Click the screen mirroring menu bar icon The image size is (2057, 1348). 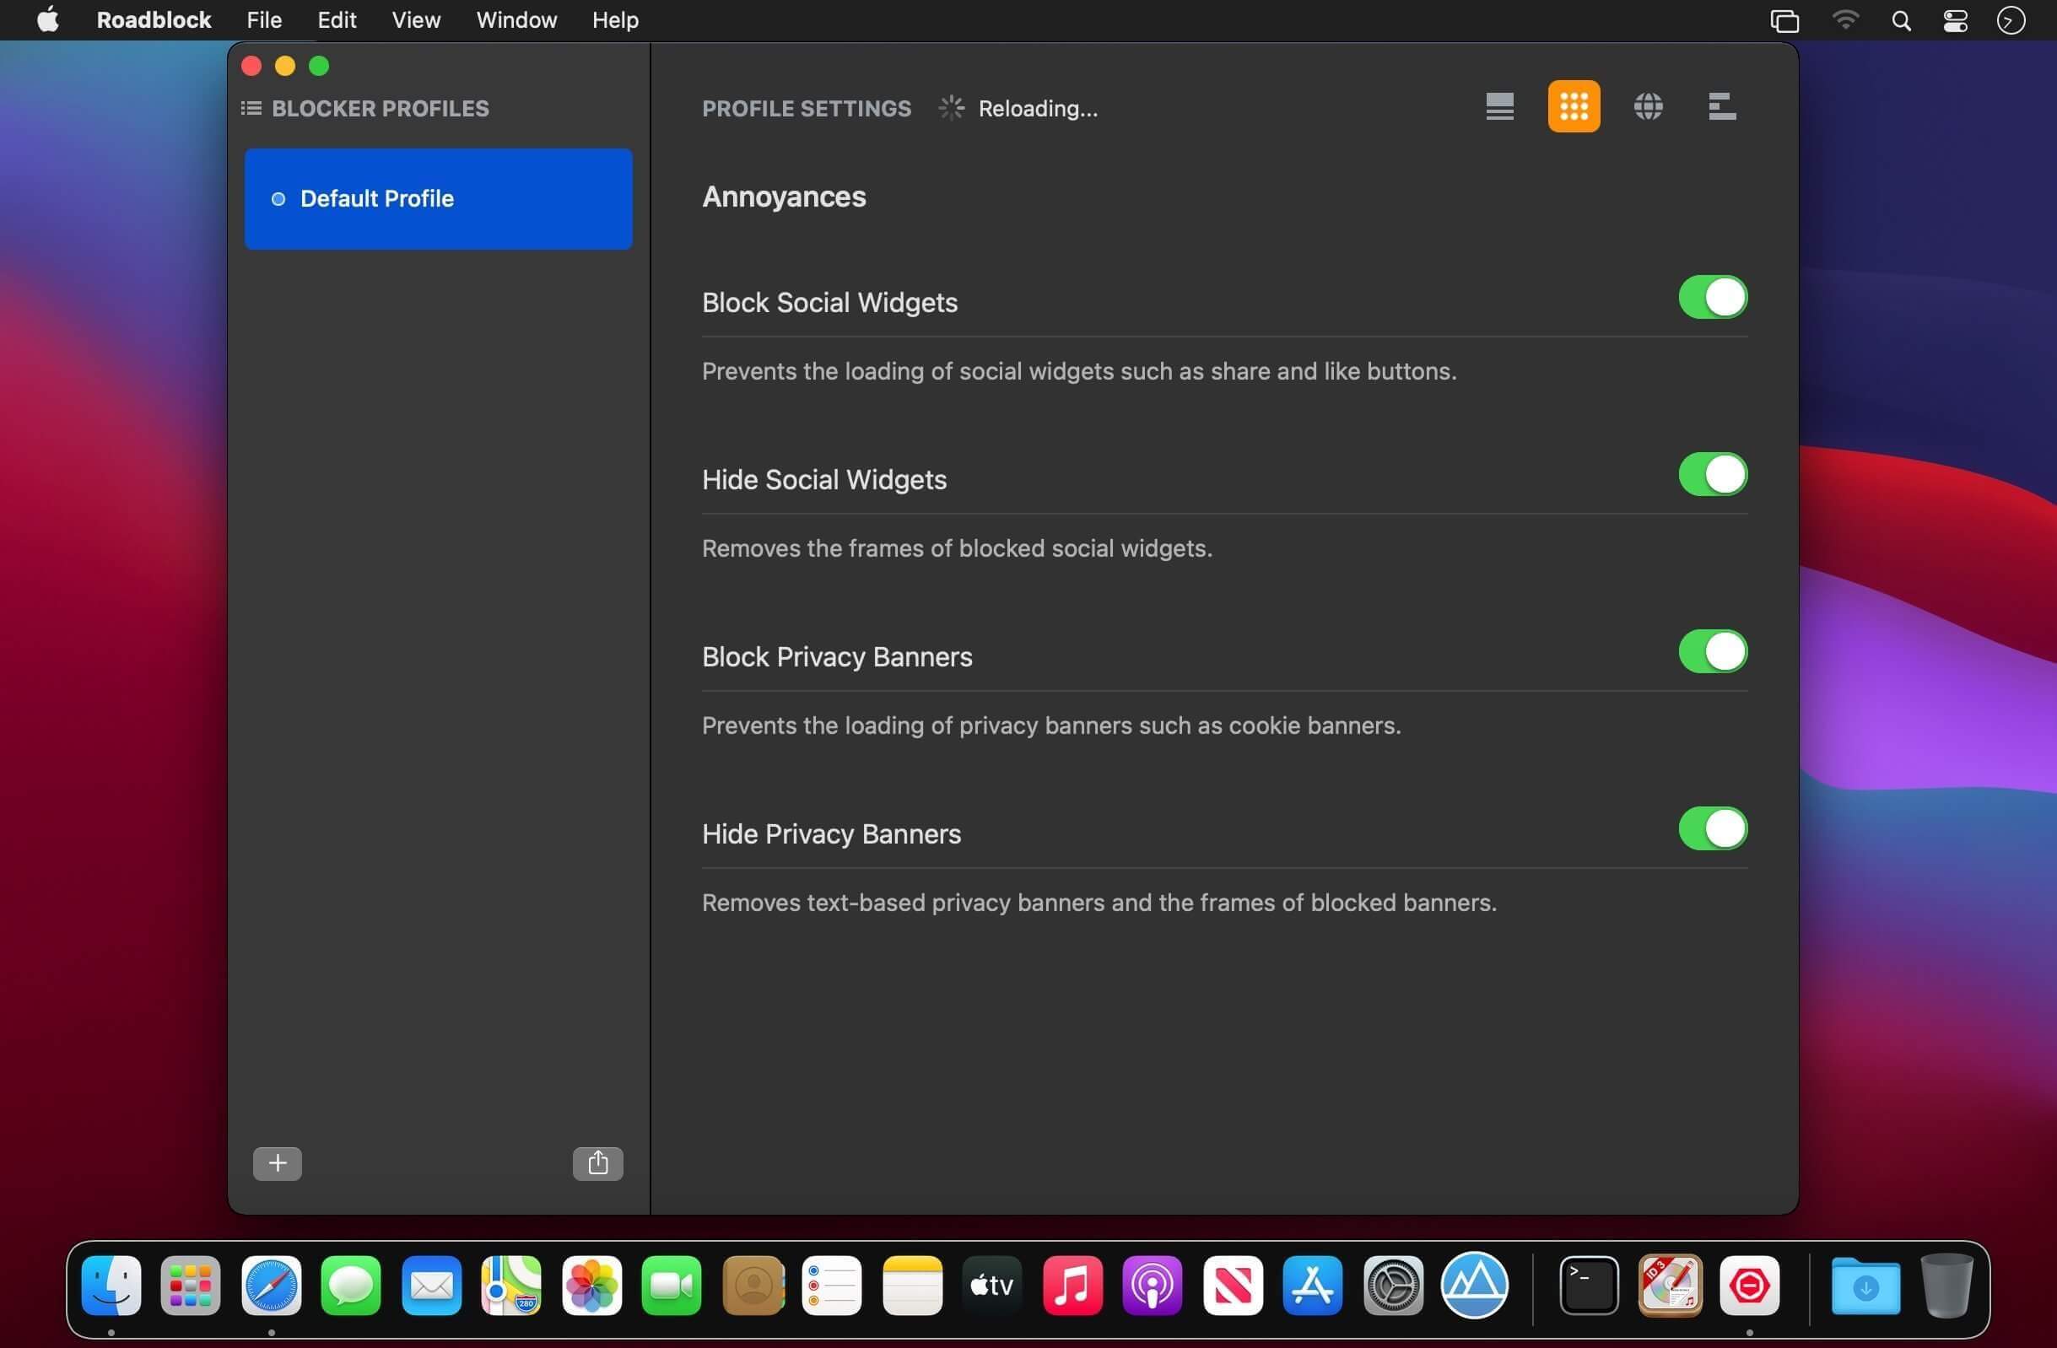pos(1784,21)
